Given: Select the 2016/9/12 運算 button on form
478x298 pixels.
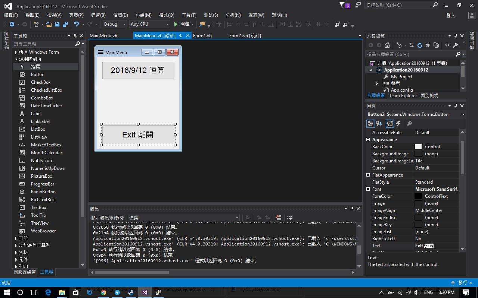Looking at the screenshot, I should pos(138,70).
